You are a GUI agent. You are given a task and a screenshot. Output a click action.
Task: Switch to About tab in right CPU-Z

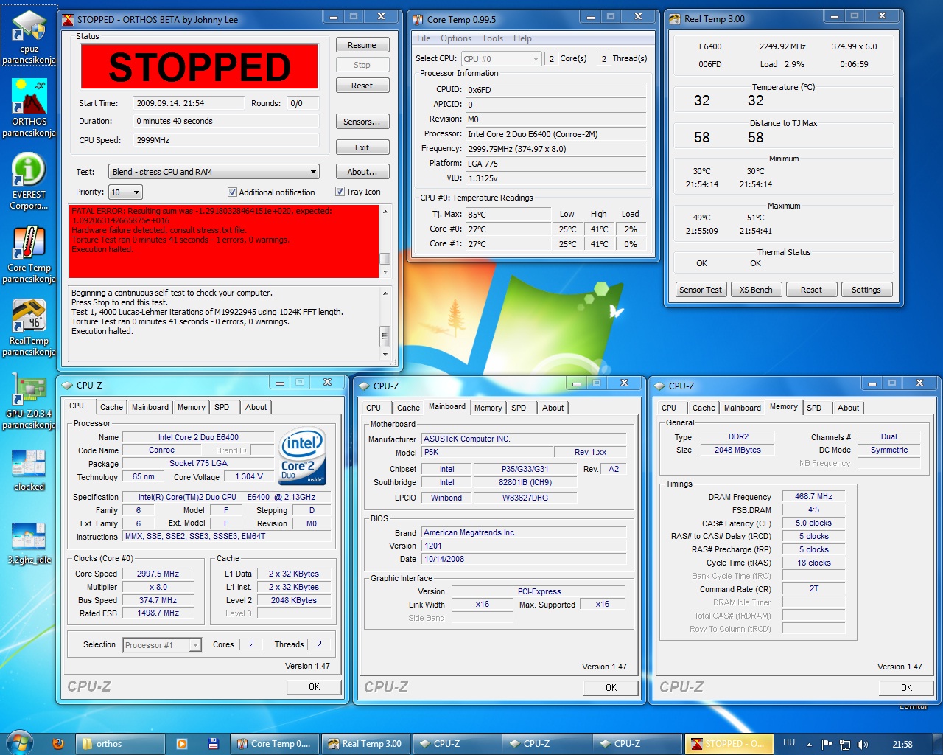point(848,408)
